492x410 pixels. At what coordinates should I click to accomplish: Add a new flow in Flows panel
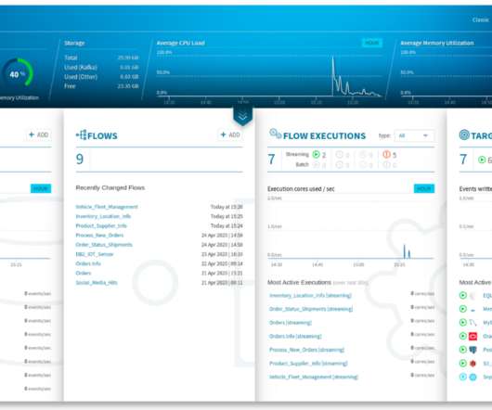tap(230, 135)
